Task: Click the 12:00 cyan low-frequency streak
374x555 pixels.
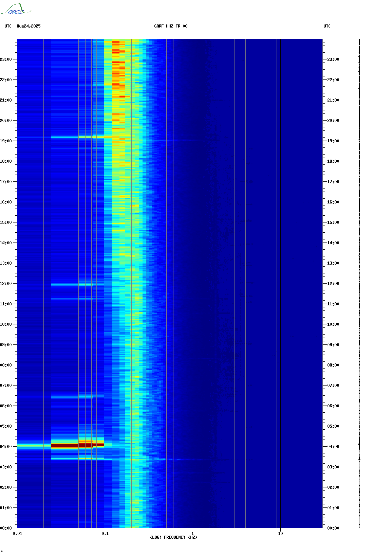Action: 77,285
